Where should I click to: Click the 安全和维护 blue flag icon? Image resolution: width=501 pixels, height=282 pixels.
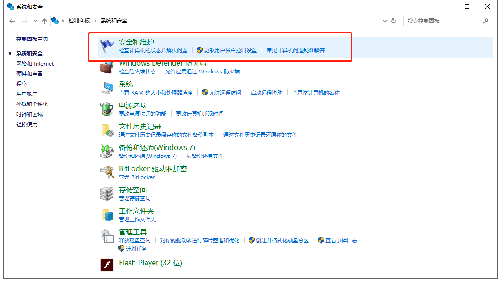pos(106,46)
